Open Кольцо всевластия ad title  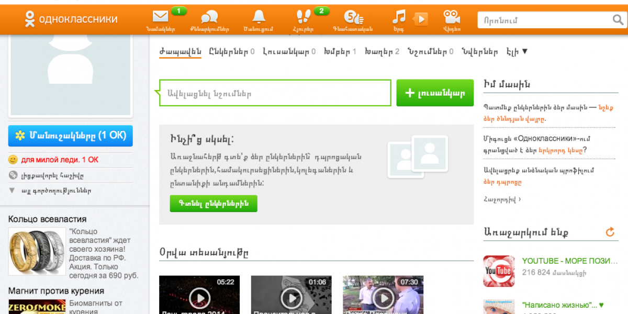pos(48,219)
